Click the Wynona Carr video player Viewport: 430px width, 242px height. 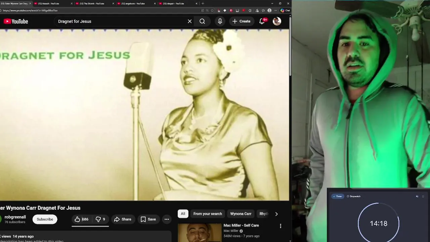[x=144, y=115]
